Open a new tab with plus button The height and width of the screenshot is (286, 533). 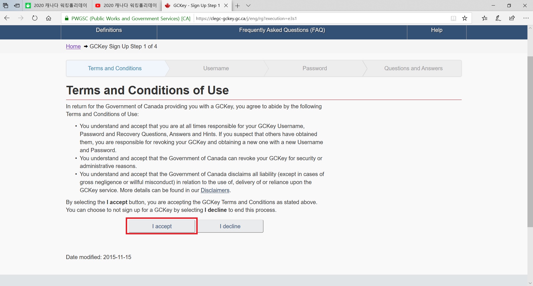tap(238, 6)
